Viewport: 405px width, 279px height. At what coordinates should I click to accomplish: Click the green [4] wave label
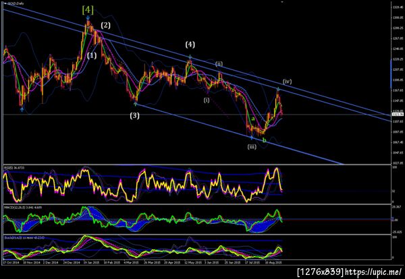pos(88,10)
